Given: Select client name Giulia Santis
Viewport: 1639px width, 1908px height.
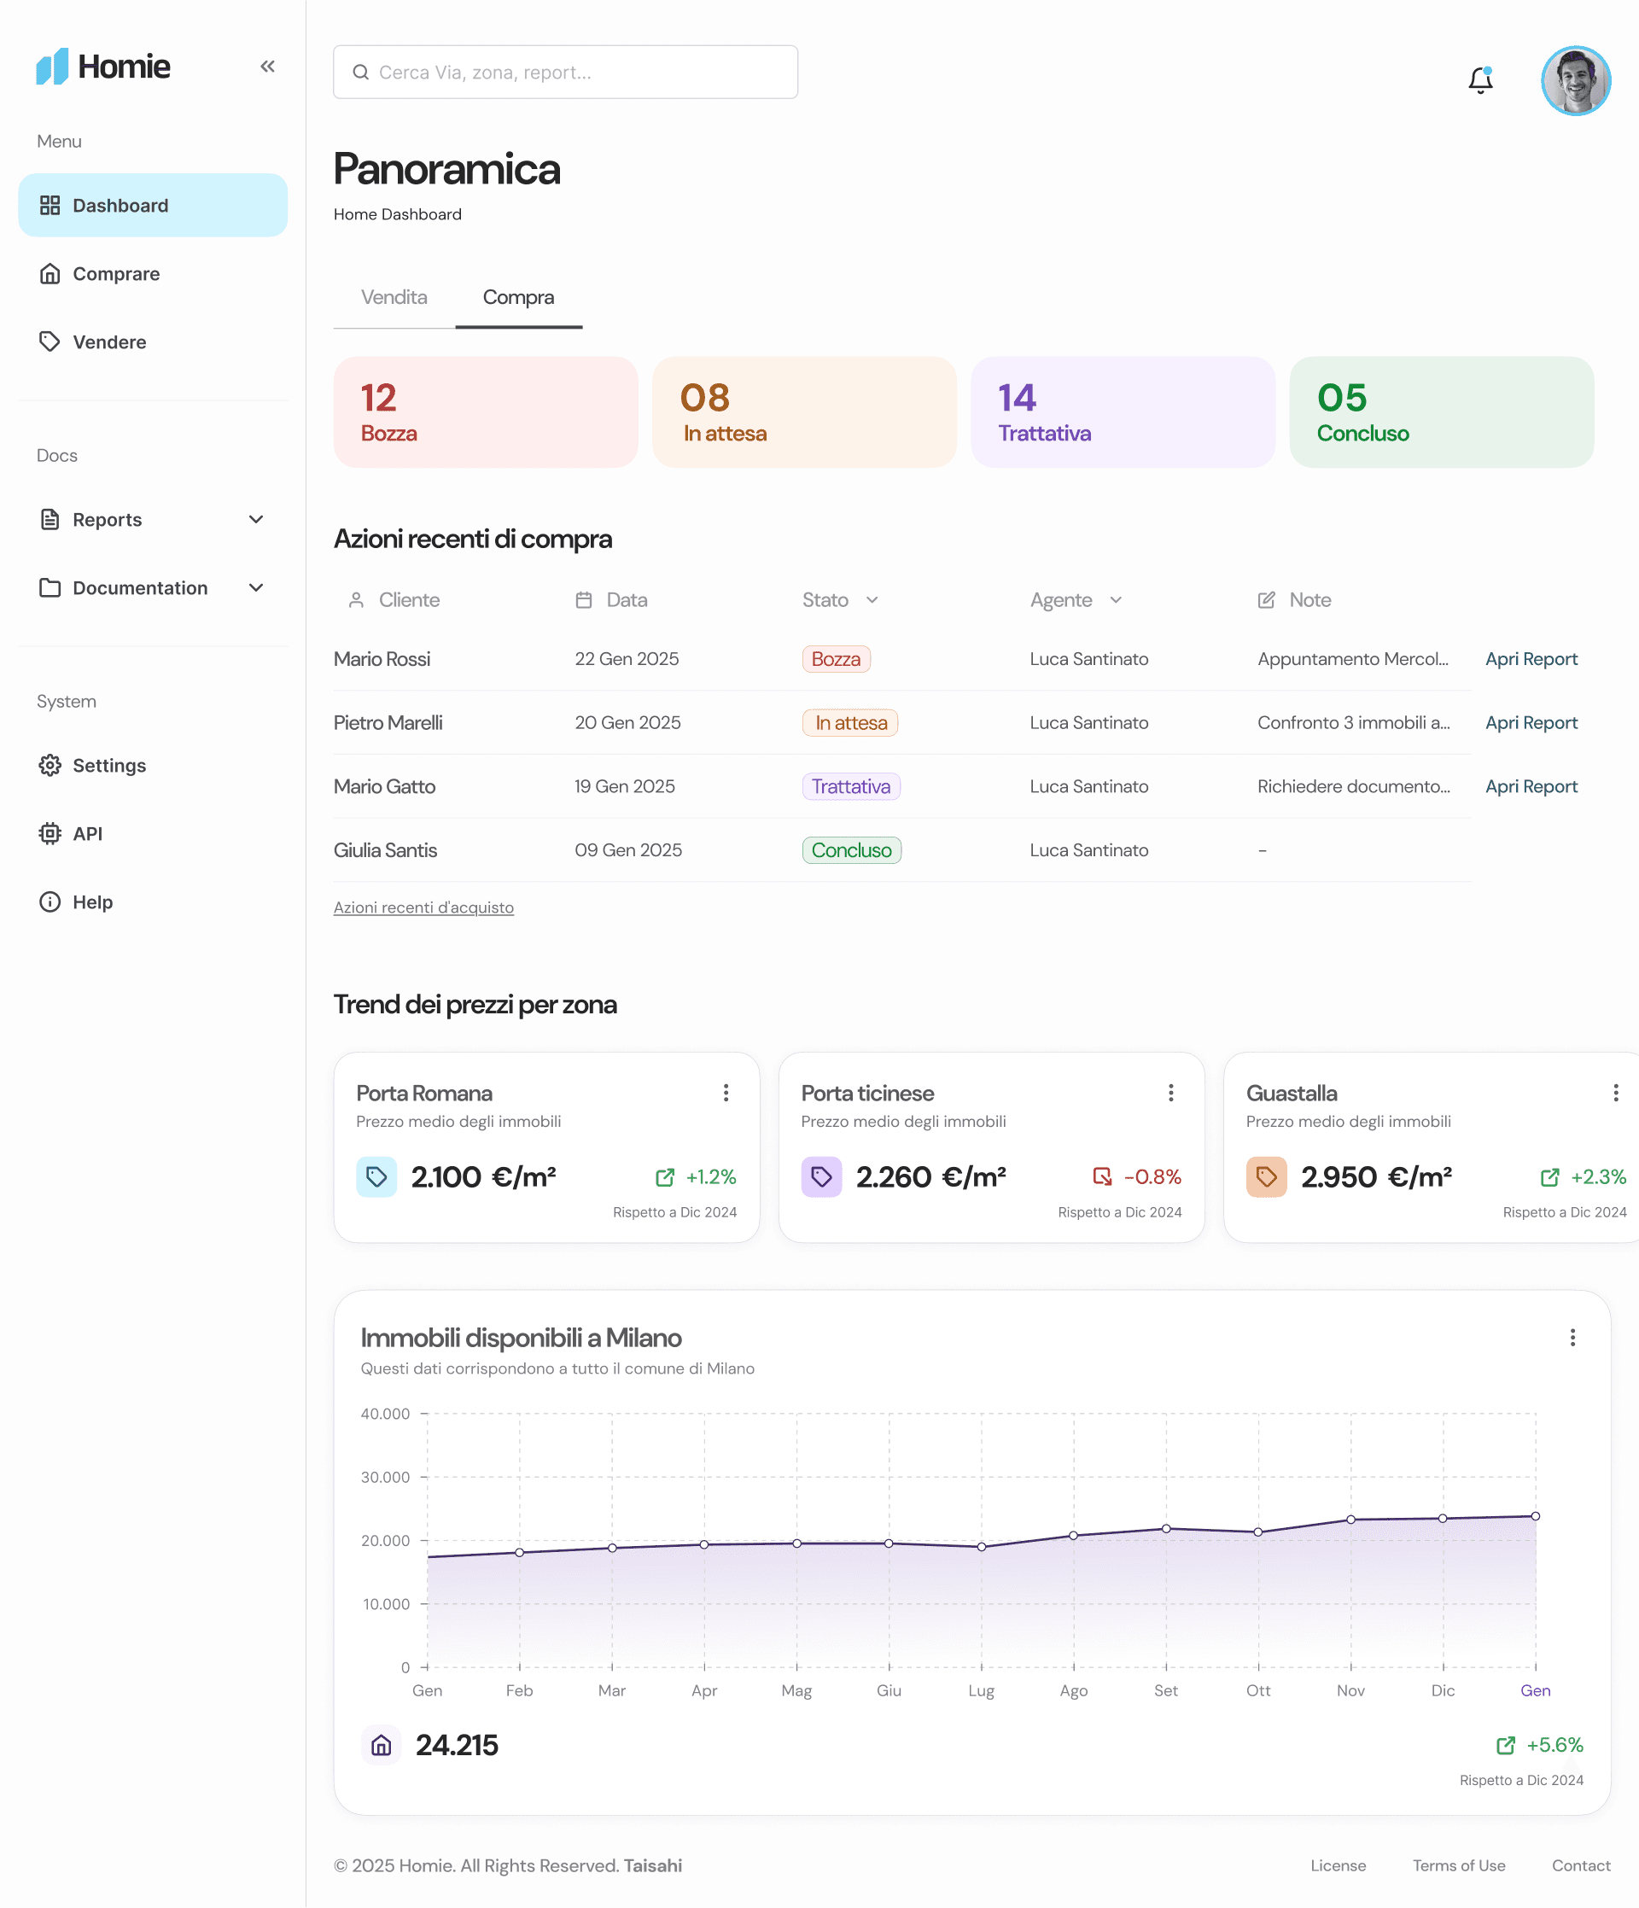Looking at the screenshot, I should [385, 850].
